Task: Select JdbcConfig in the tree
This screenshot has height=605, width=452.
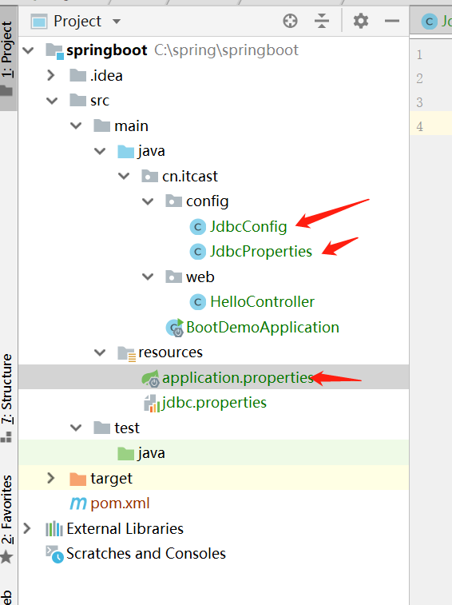Action: point(248,227)
